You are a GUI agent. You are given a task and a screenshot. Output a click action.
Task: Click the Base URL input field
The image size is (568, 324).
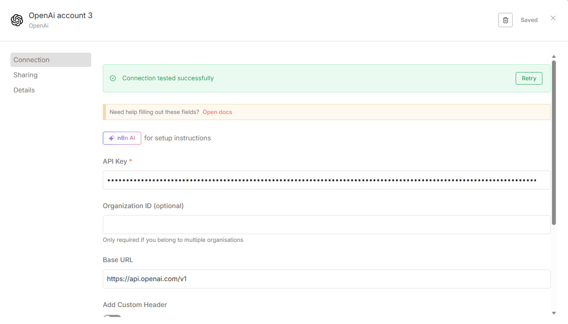(x=326, y=279)
